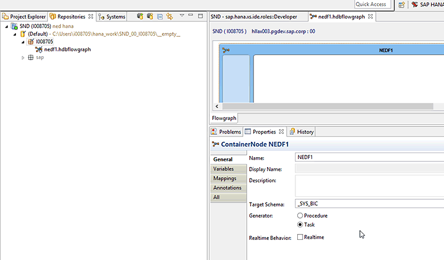
Task: Enable the Realtime checkbox
Action: click(x=300, y=237)
